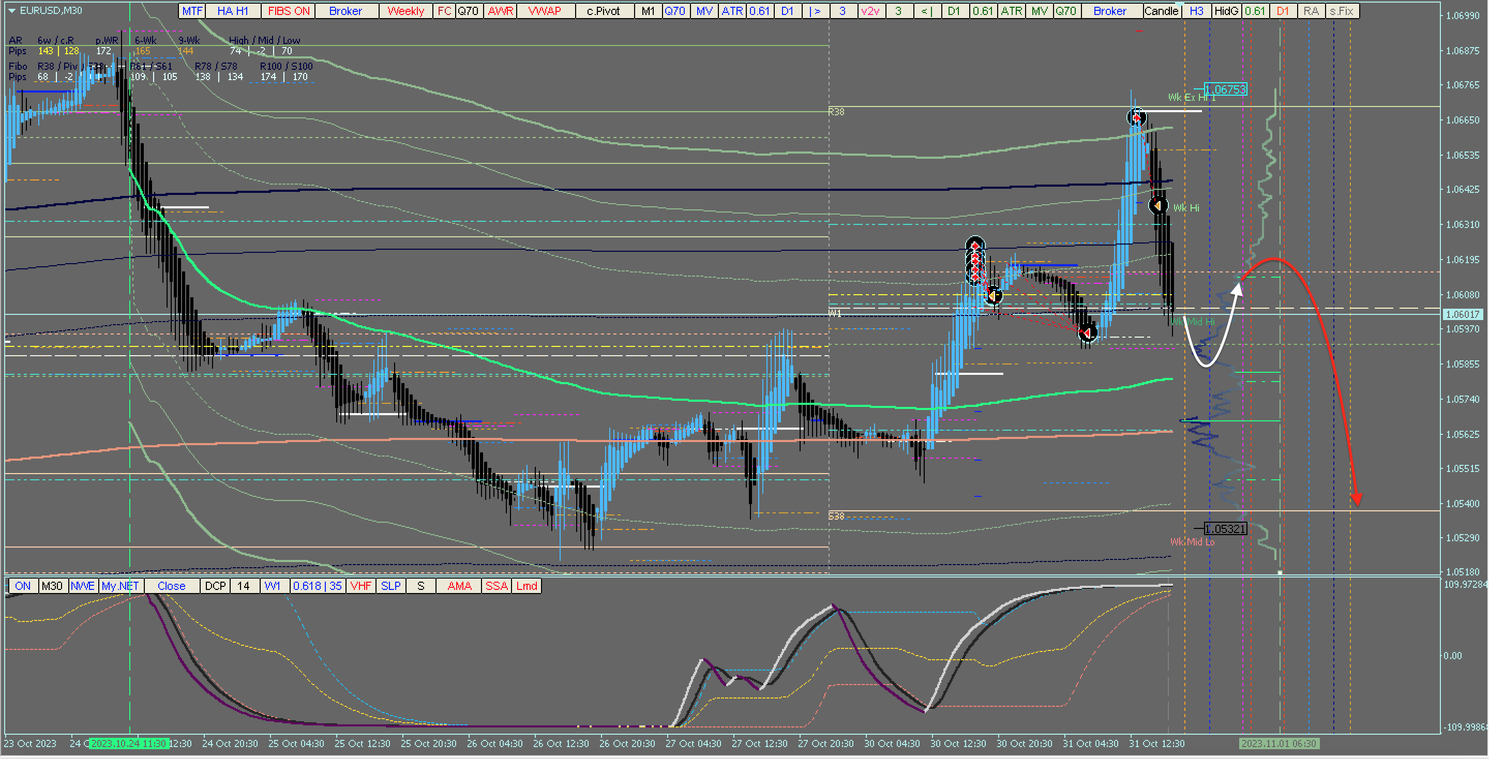Toggle the VWAP indicator button

pyautogui.click(x=544, y=11)
